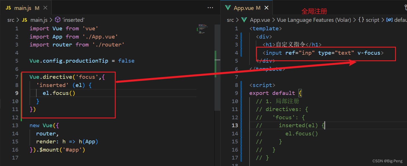The image size is (407, 166).
Task: Click "v-focus" attribute on the input tag
Action: [369, 53]
